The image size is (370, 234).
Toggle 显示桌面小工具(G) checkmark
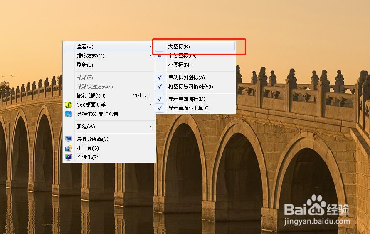coord(160,108)
